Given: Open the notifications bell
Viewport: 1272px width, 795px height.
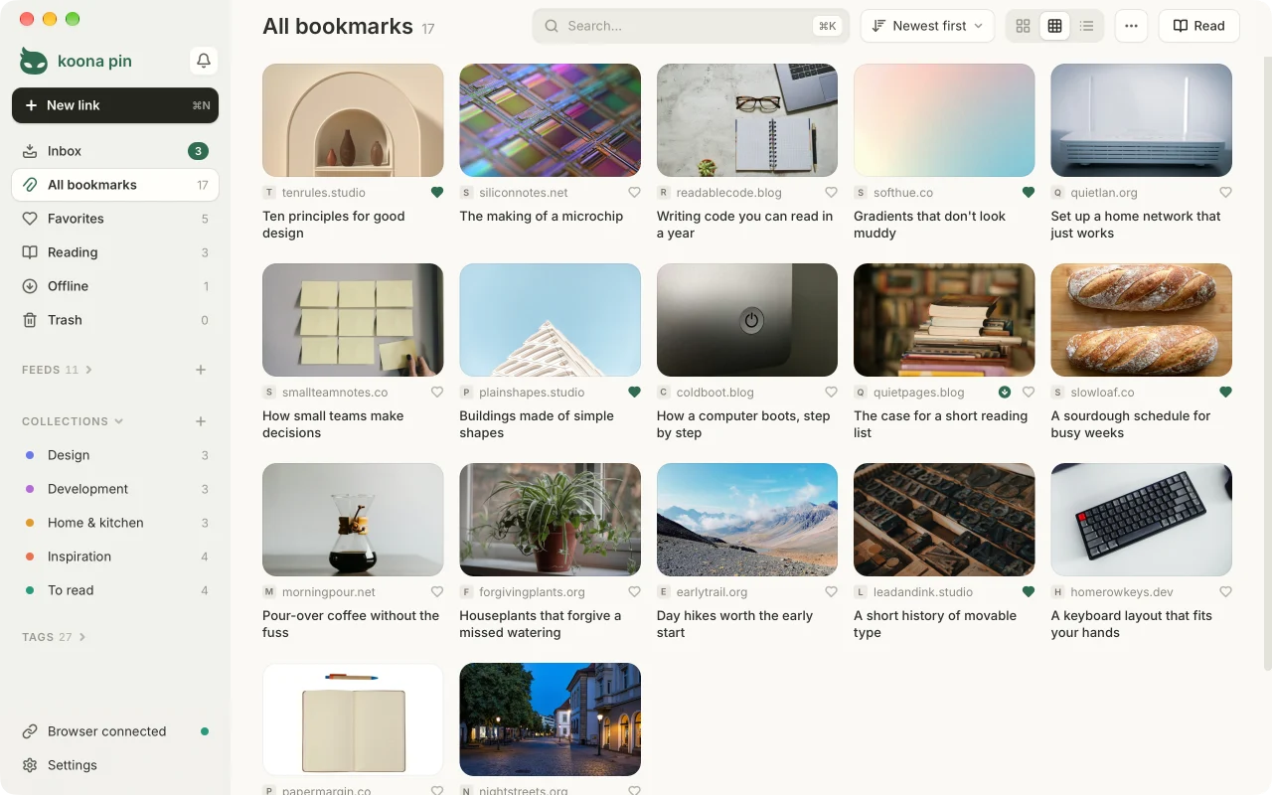Looking at the screenshot, I should 204,61.
